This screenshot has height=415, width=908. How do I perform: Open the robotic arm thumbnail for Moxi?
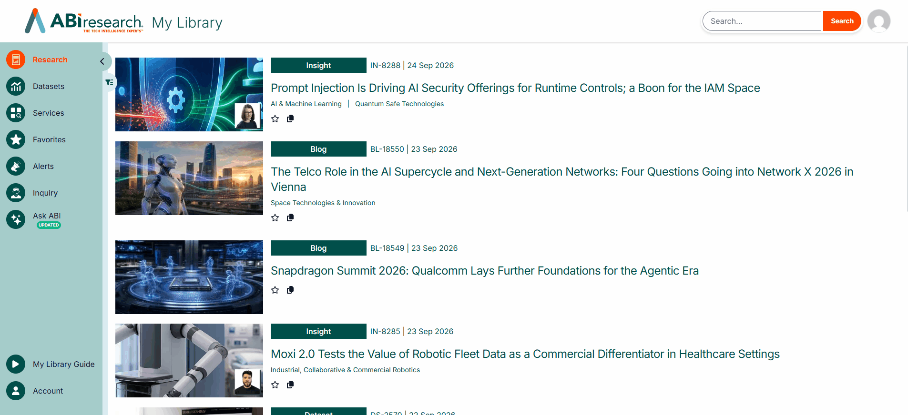pos(189,360)
